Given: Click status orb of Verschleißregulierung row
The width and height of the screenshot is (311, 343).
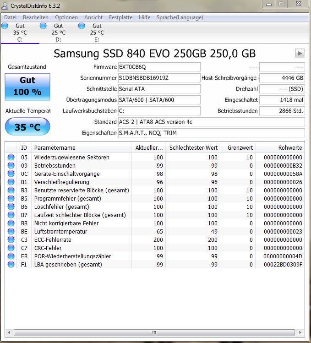Looking at the screenshot, I should tap(11, 182).
